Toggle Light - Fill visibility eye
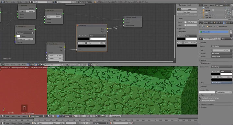233x125 pixels. click(225, 15)
